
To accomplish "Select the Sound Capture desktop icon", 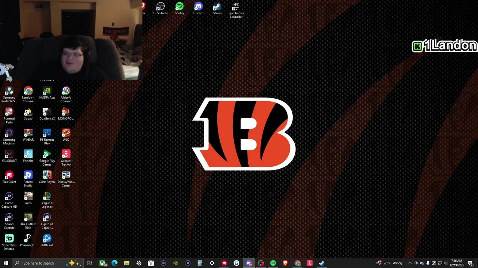I will point(9,222).
